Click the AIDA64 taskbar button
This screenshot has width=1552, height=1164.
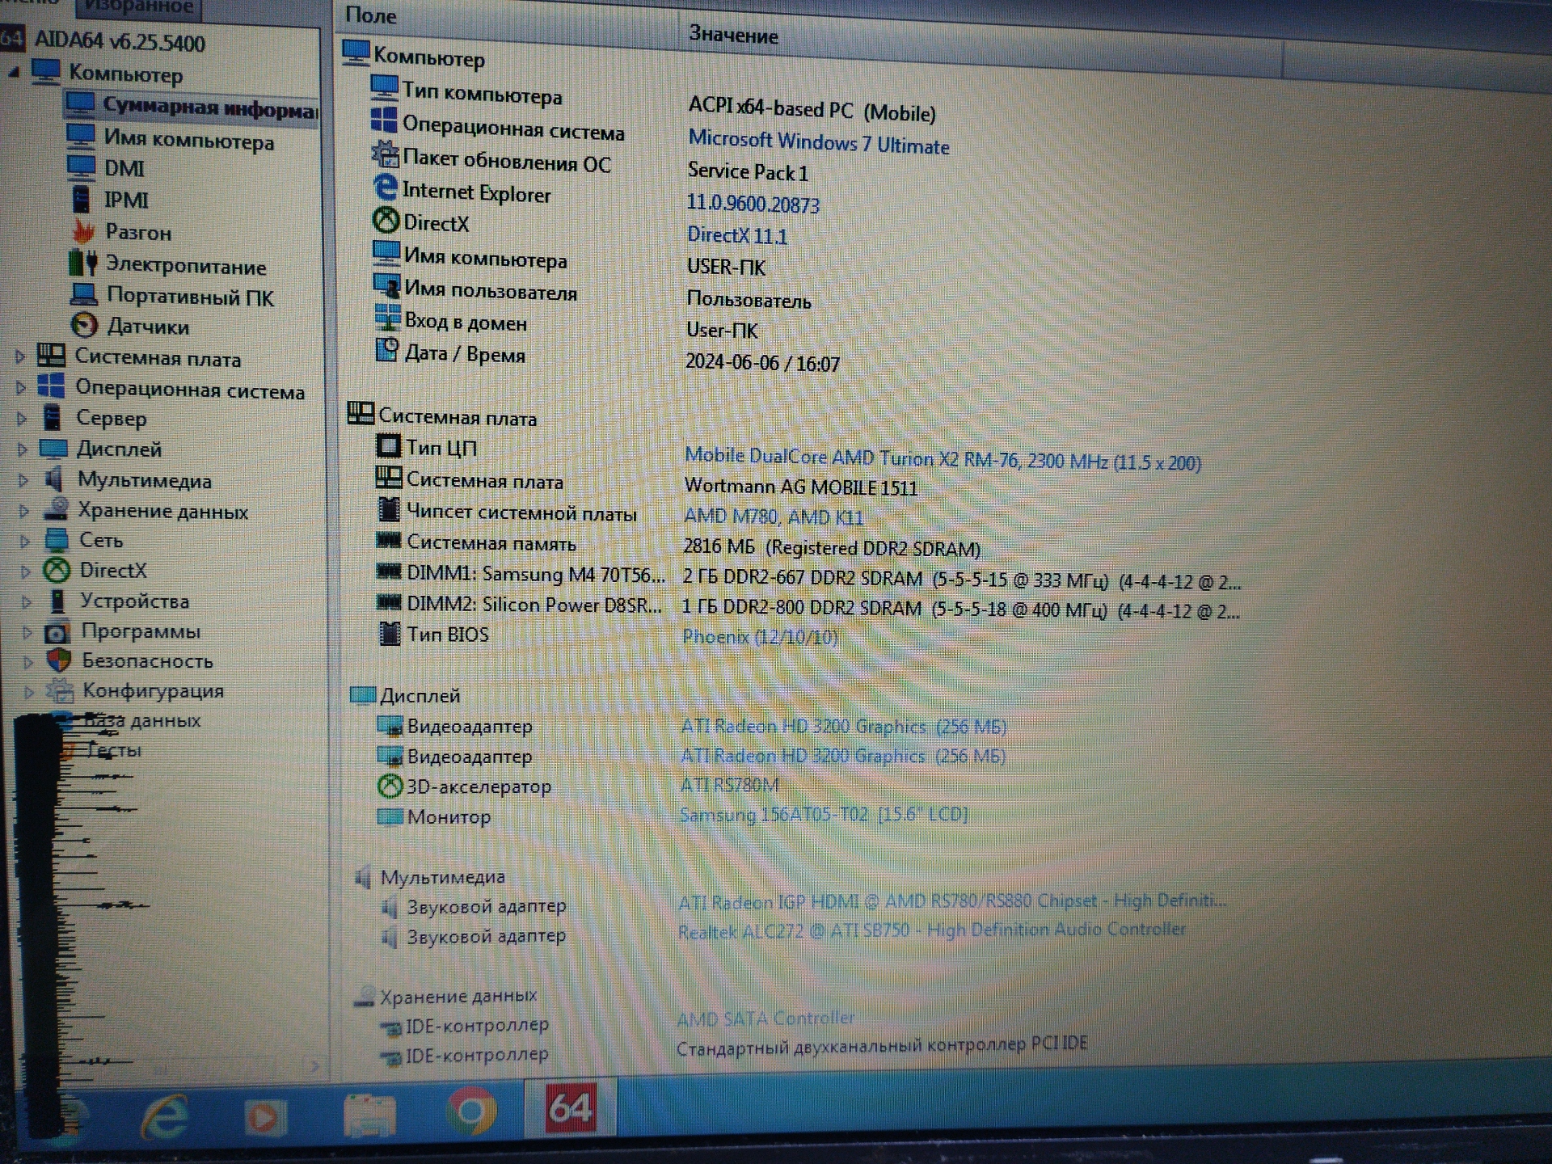click(571, 1107)
